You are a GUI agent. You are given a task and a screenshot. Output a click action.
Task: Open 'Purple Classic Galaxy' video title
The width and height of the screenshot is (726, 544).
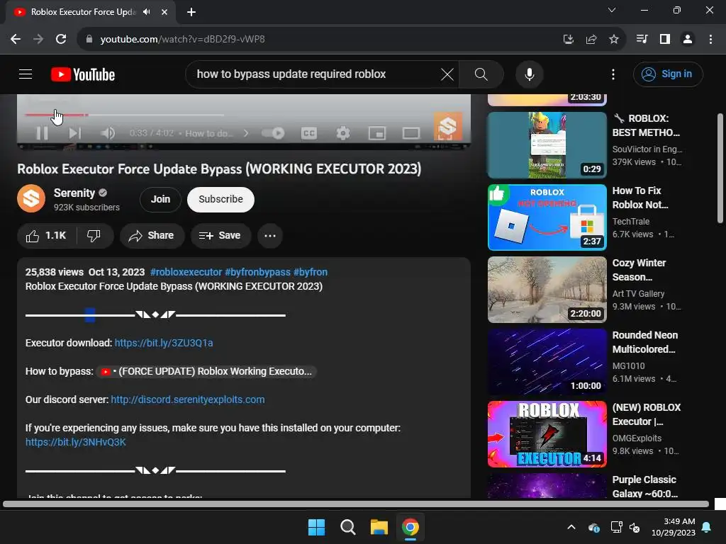pos(644,487)
